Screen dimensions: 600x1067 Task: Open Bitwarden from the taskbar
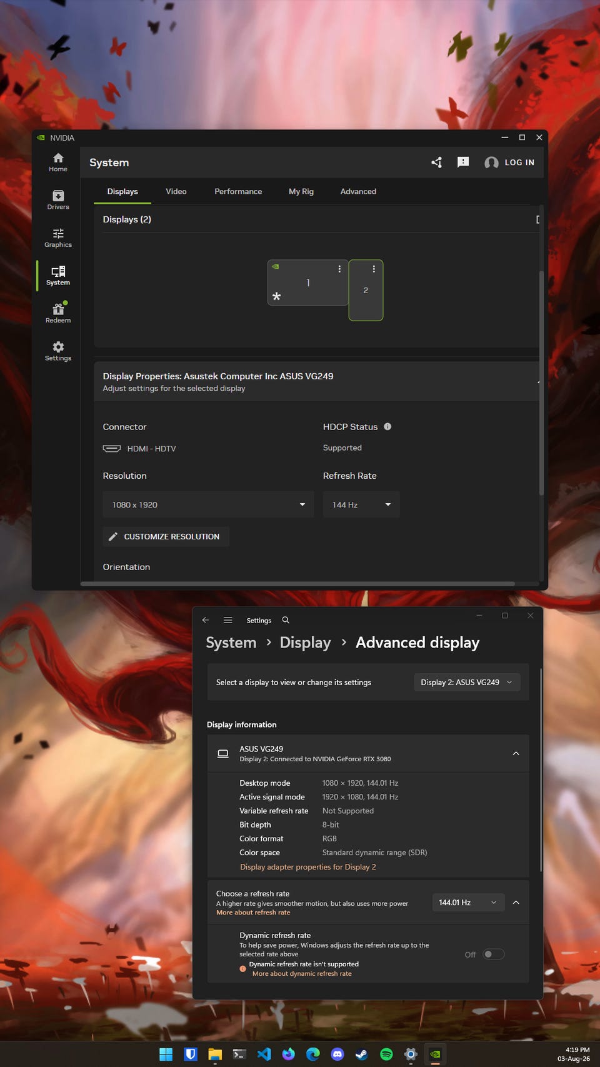pos(191,1054)
